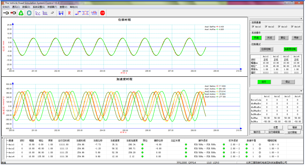Image resolution: width=305 pixels, height=165 pixels.
Task: Click the eraser toolbar icon
Action: pyautogui.click(x=52, y=13)
